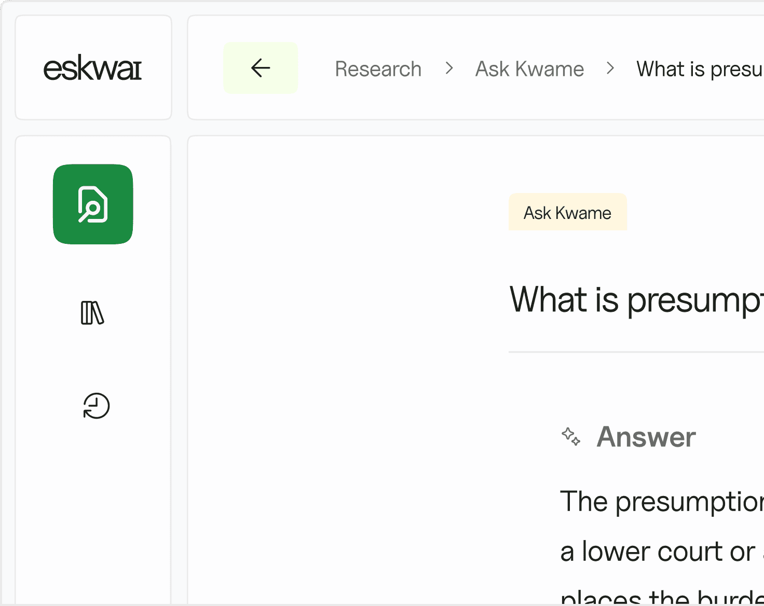Go to Research in the breadcrumb

pyautogui.click(x=378, y=68)
